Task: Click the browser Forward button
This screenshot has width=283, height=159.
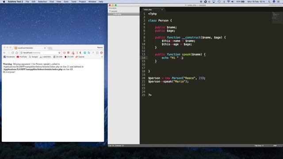Action: click(8, 53)
